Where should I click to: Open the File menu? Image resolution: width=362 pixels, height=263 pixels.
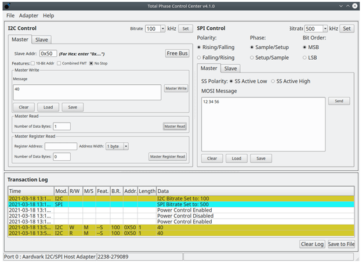click(x=10, y=16)
